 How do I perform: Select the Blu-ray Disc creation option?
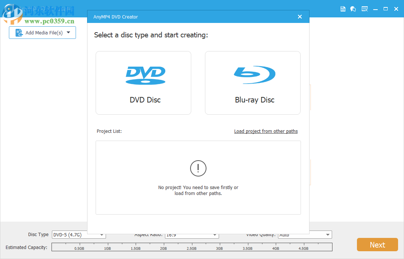(252, 83)
